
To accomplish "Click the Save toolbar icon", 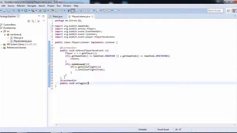I will pos(4,11).
